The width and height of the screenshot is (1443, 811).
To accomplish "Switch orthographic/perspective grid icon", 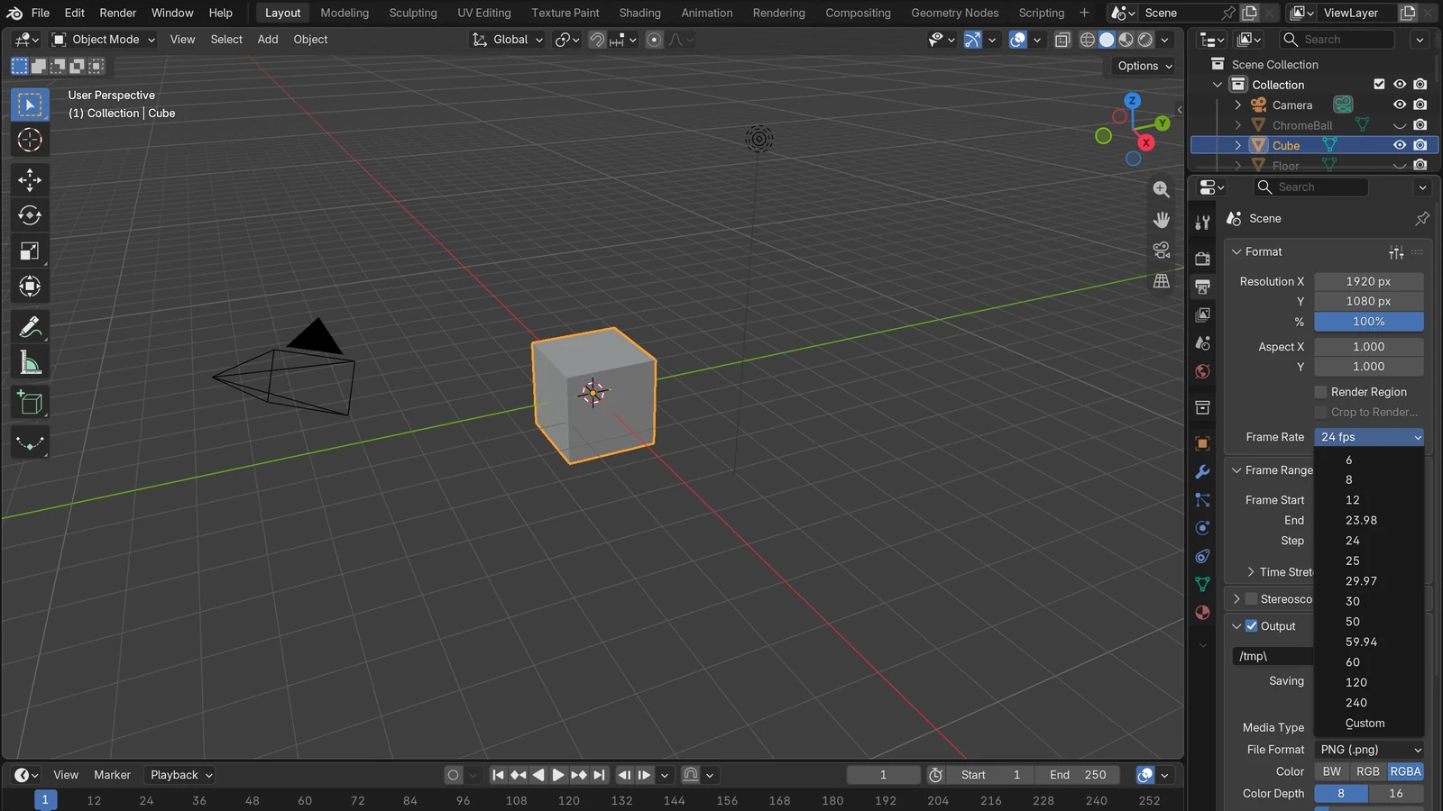I will 1162,281.
